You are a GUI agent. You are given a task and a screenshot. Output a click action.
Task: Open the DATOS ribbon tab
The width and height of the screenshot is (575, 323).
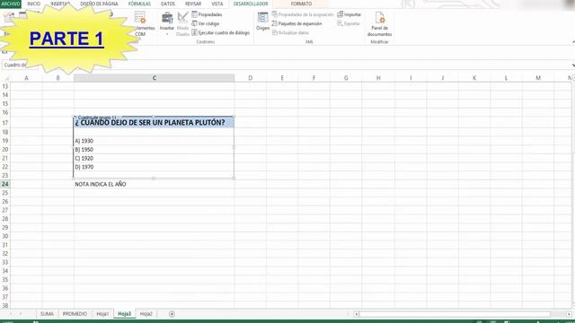coord(168,4)
